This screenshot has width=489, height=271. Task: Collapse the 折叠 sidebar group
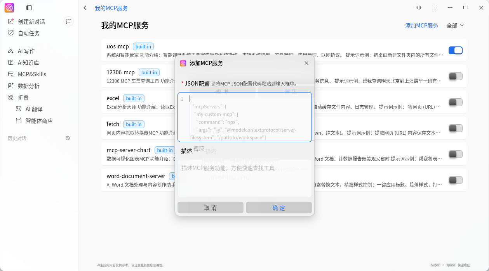tap(23, 98)
